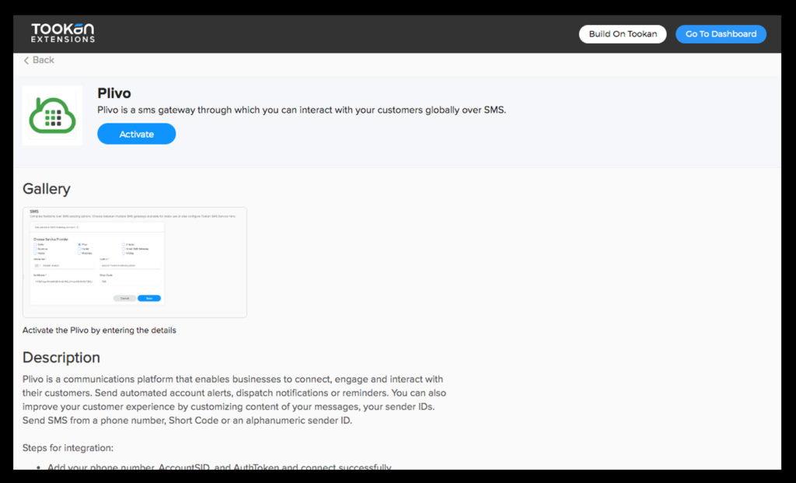Image resolution: width=796 pixels, height=483 pixels.
Task: Click the paragraph starting 'Plivo is a communications platform'
Action: (234, 400)
